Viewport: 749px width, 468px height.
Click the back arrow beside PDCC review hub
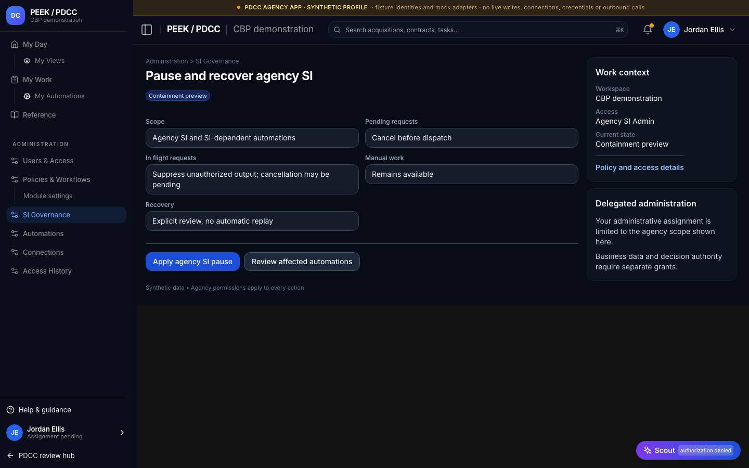10,456
